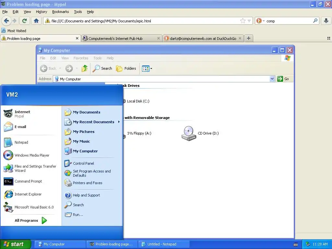Image resolution: width=332 pixels, height=249 pixels.
Task: Click the on-screen keyboard tray icon
Action: 296,244
